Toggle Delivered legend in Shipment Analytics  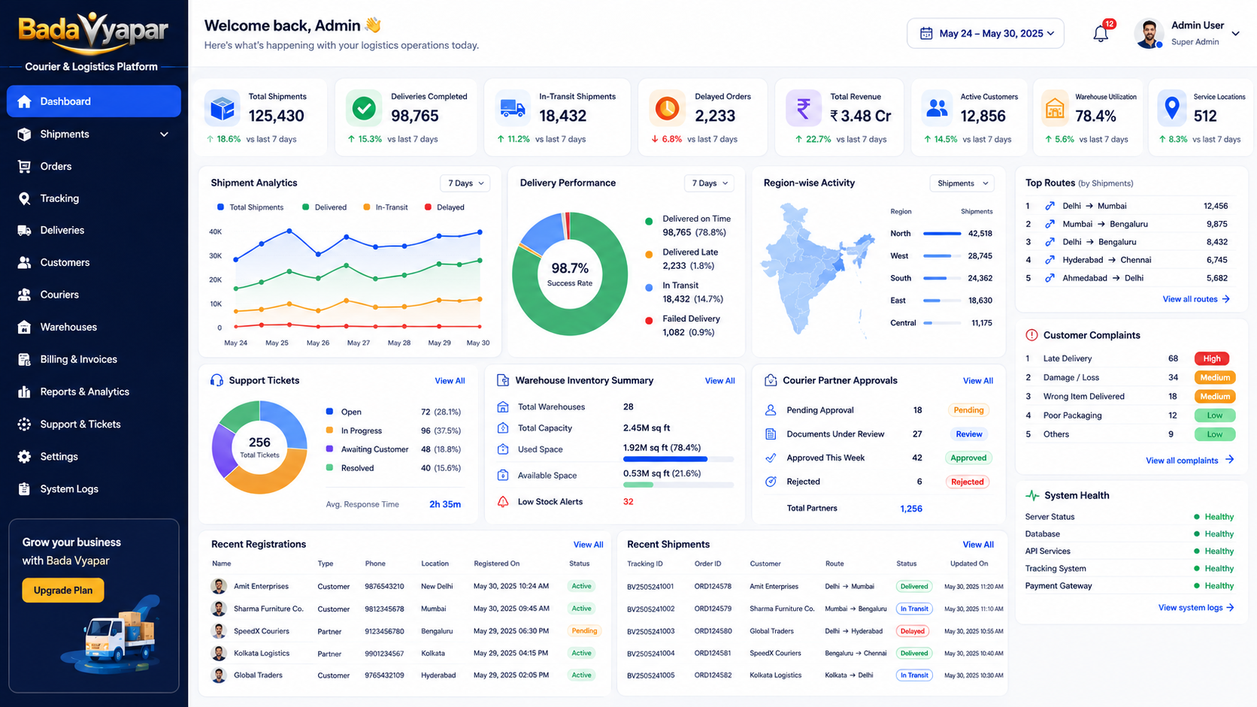(x=325, y=207)
